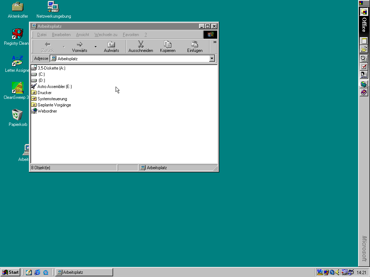Select the Registry Clean desktop shortcut
Image resolution: width=370 pixels, height=277 pixels.
click(x=17, y=34)
